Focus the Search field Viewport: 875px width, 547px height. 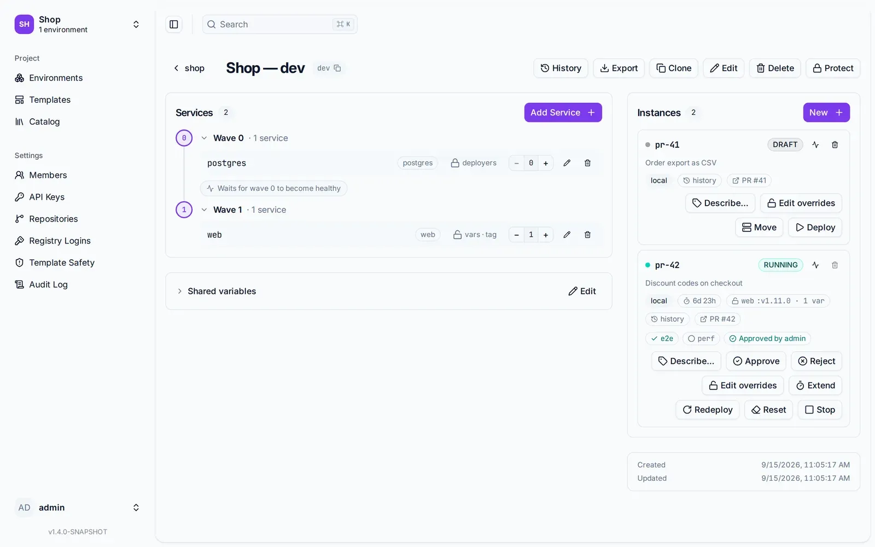point(279,24)
